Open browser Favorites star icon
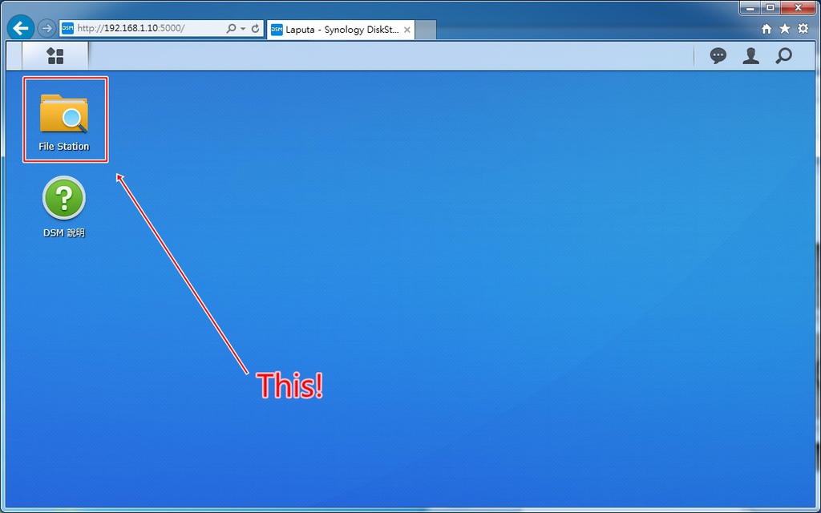The width and height of the screenshot is (821, 513). tap(784, 28)
